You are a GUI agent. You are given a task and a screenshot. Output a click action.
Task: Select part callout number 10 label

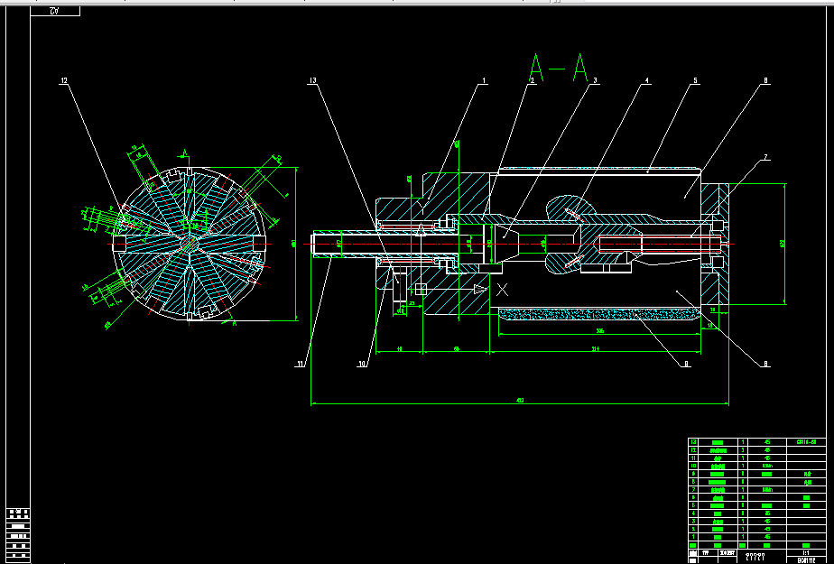coord(362,365)
